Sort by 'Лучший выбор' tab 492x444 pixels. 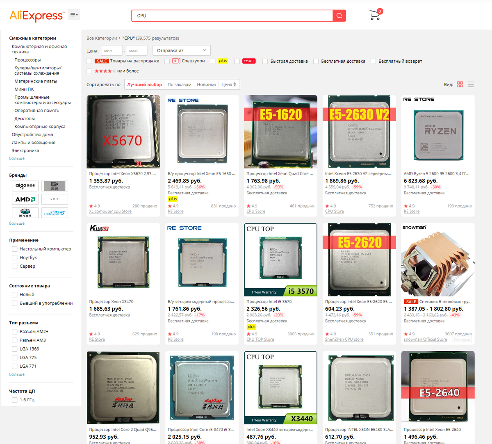tap(144, 84)
